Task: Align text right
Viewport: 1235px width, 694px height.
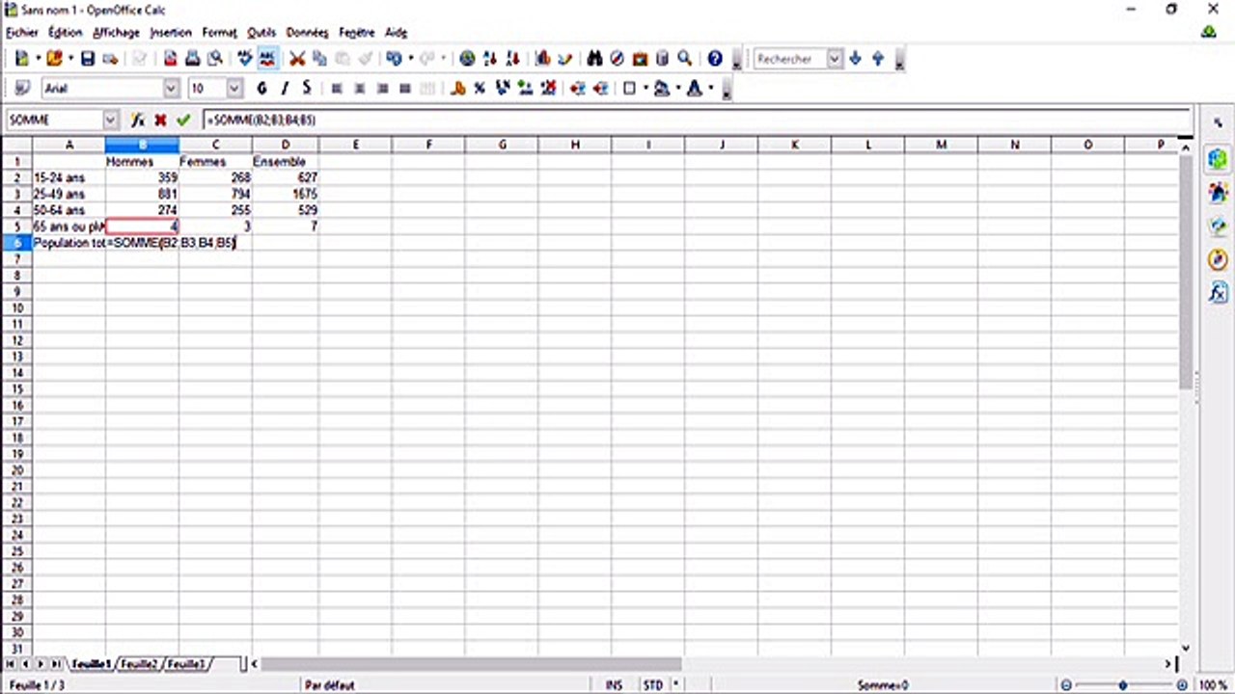Action: click(382, 89)
